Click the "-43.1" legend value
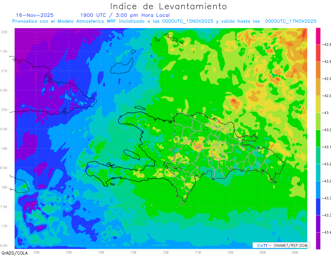This screenshot has height=256, width=331. coord(327,147)
